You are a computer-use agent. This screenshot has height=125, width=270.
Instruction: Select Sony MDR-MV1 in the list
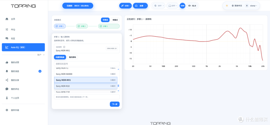(x=85, y=80)
